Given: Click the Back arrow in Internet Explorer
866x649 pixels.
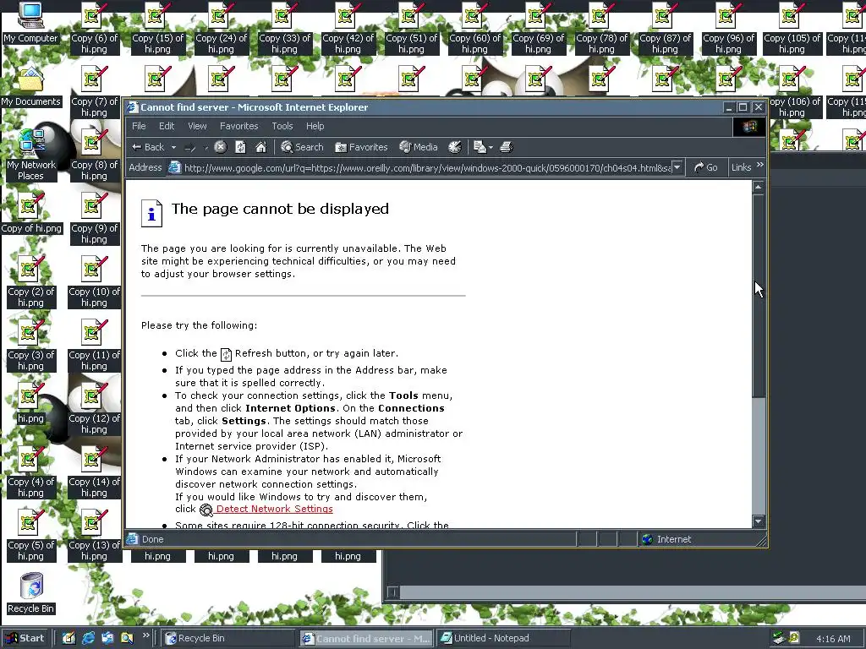Looking at the screenshot, I should (x=148, y=147).
